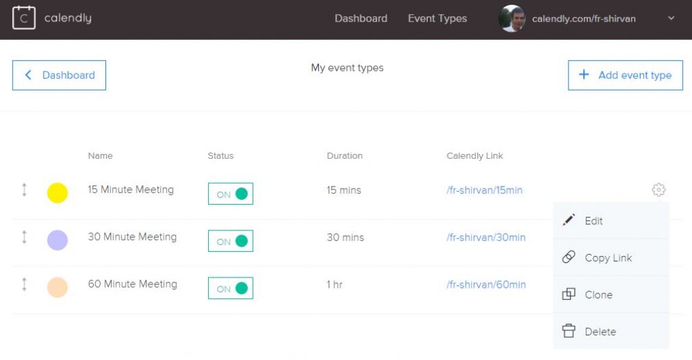Turn off the 30 Minute Meeting status toggle
This screenshot has width=692, height=360.
tap(230, 241)
